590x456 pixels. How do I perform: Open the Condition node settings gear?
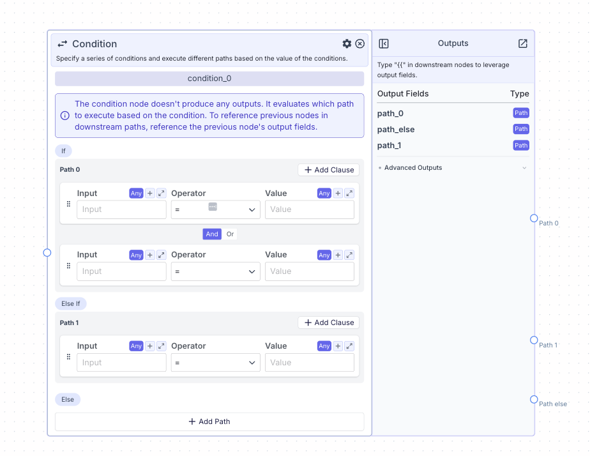(347, 43)
